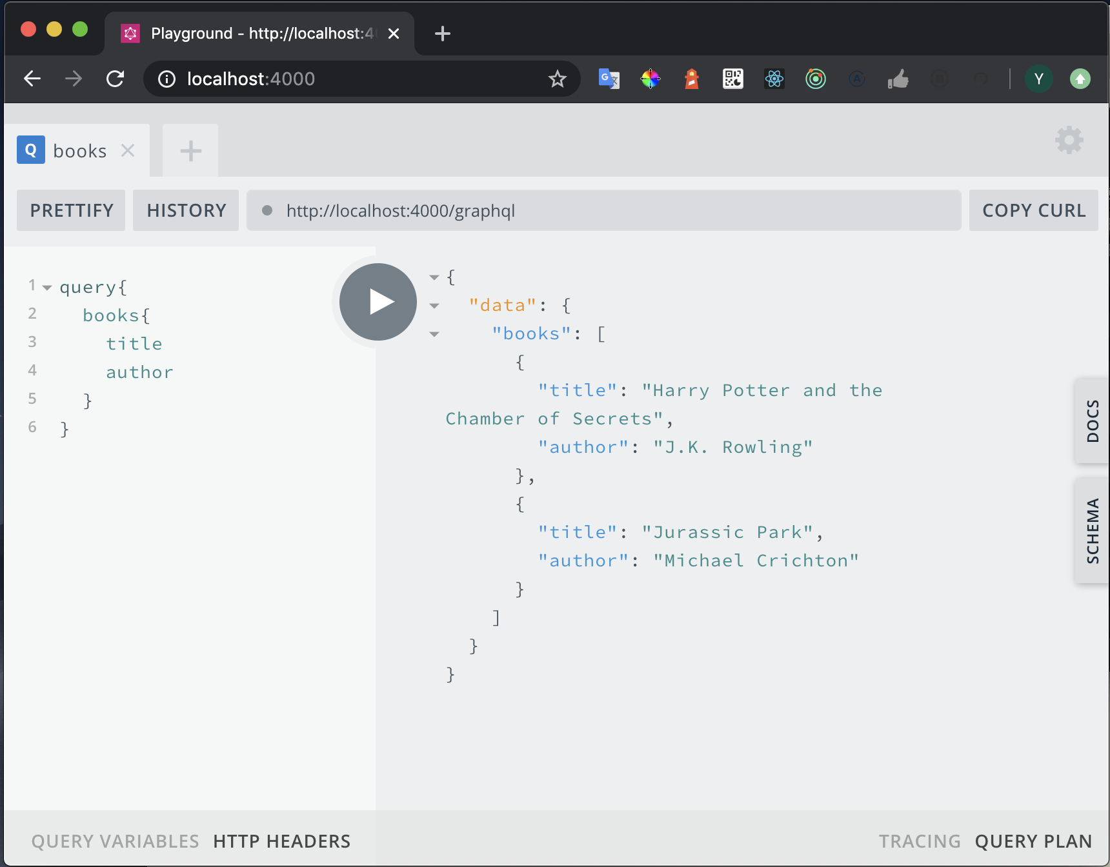Click the "data" key in response

(503, 305)
